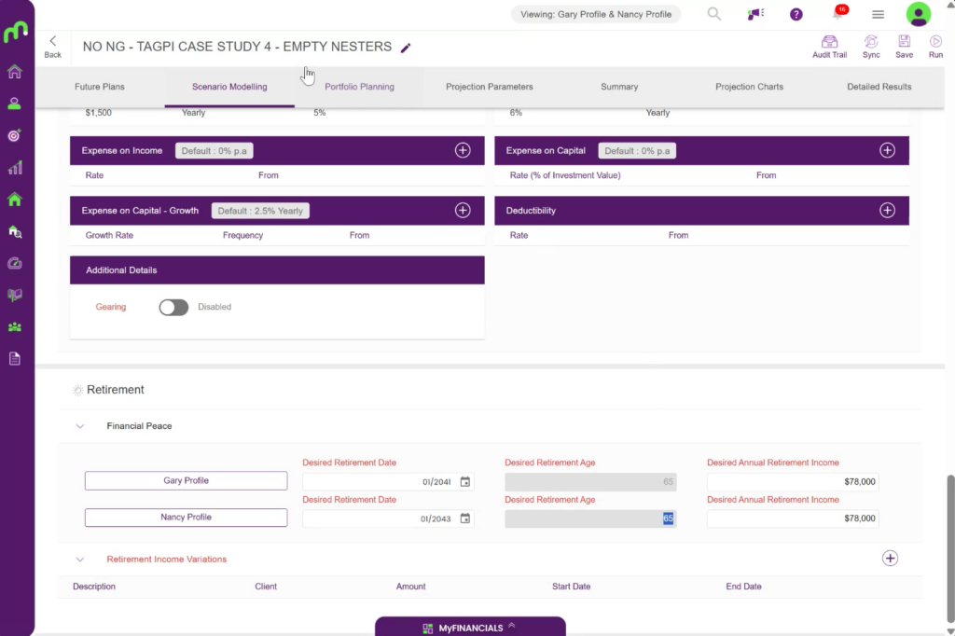Click the Run icon

[935, 47]
